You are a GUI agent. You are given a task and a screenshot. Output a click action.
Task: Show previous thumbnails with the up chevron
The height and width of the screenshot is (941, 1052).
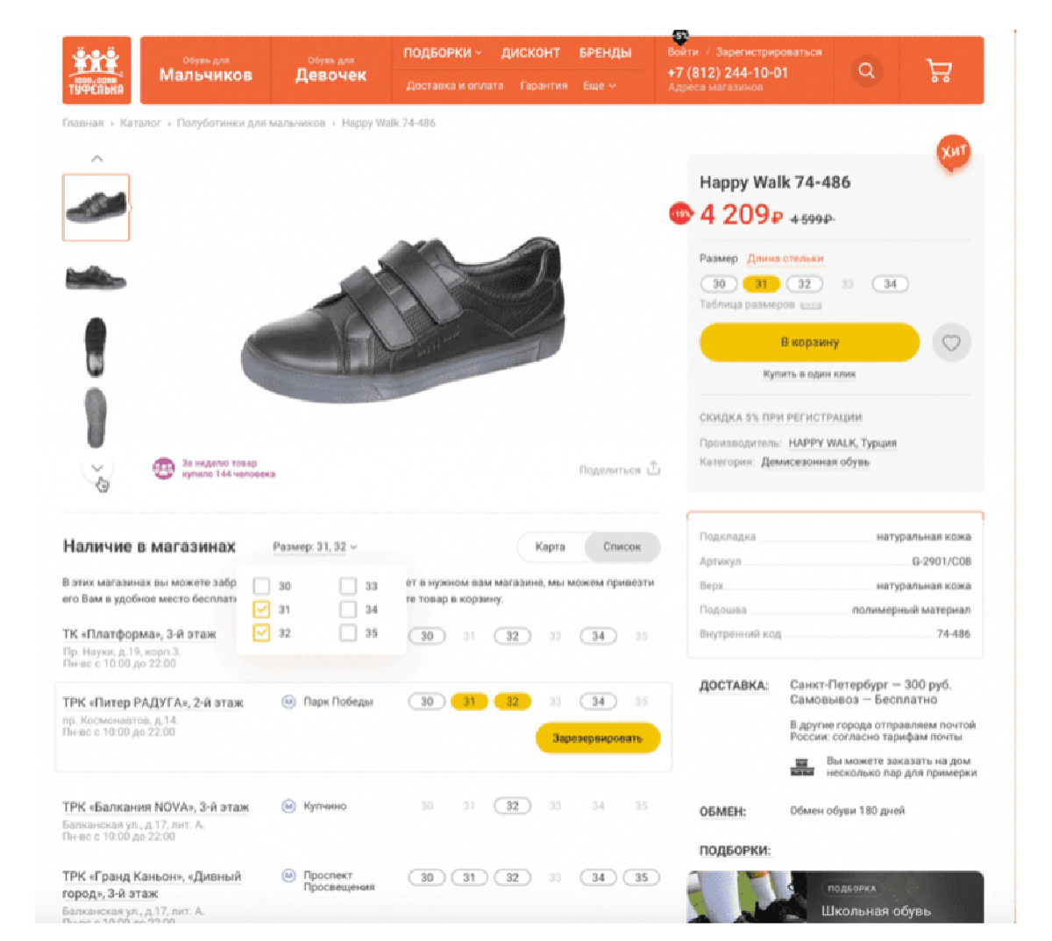[97, 159]
